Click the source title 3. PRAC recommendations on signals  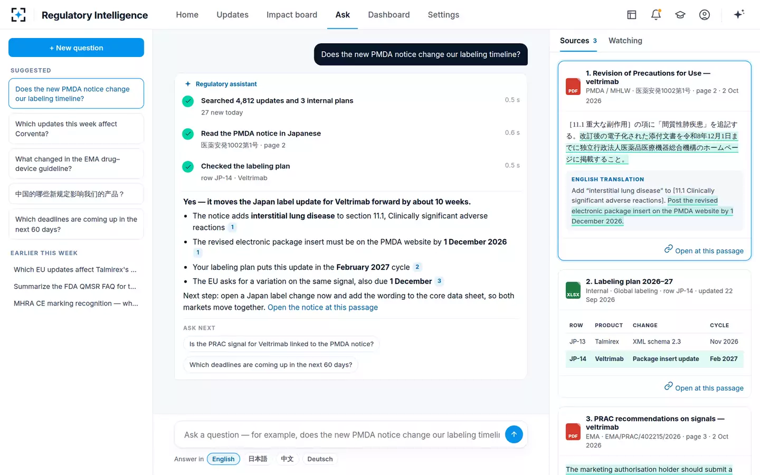[x=655, y=423]
